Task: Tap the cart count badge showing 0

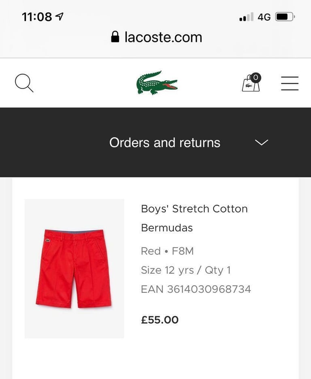Action: (x=256, y=78)
